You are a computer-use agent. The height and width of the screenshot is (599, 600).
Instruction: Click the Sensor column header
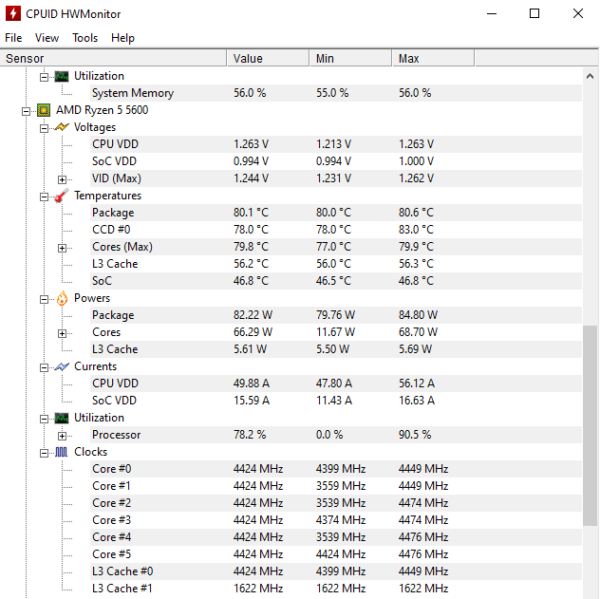(x=113, y=59)
